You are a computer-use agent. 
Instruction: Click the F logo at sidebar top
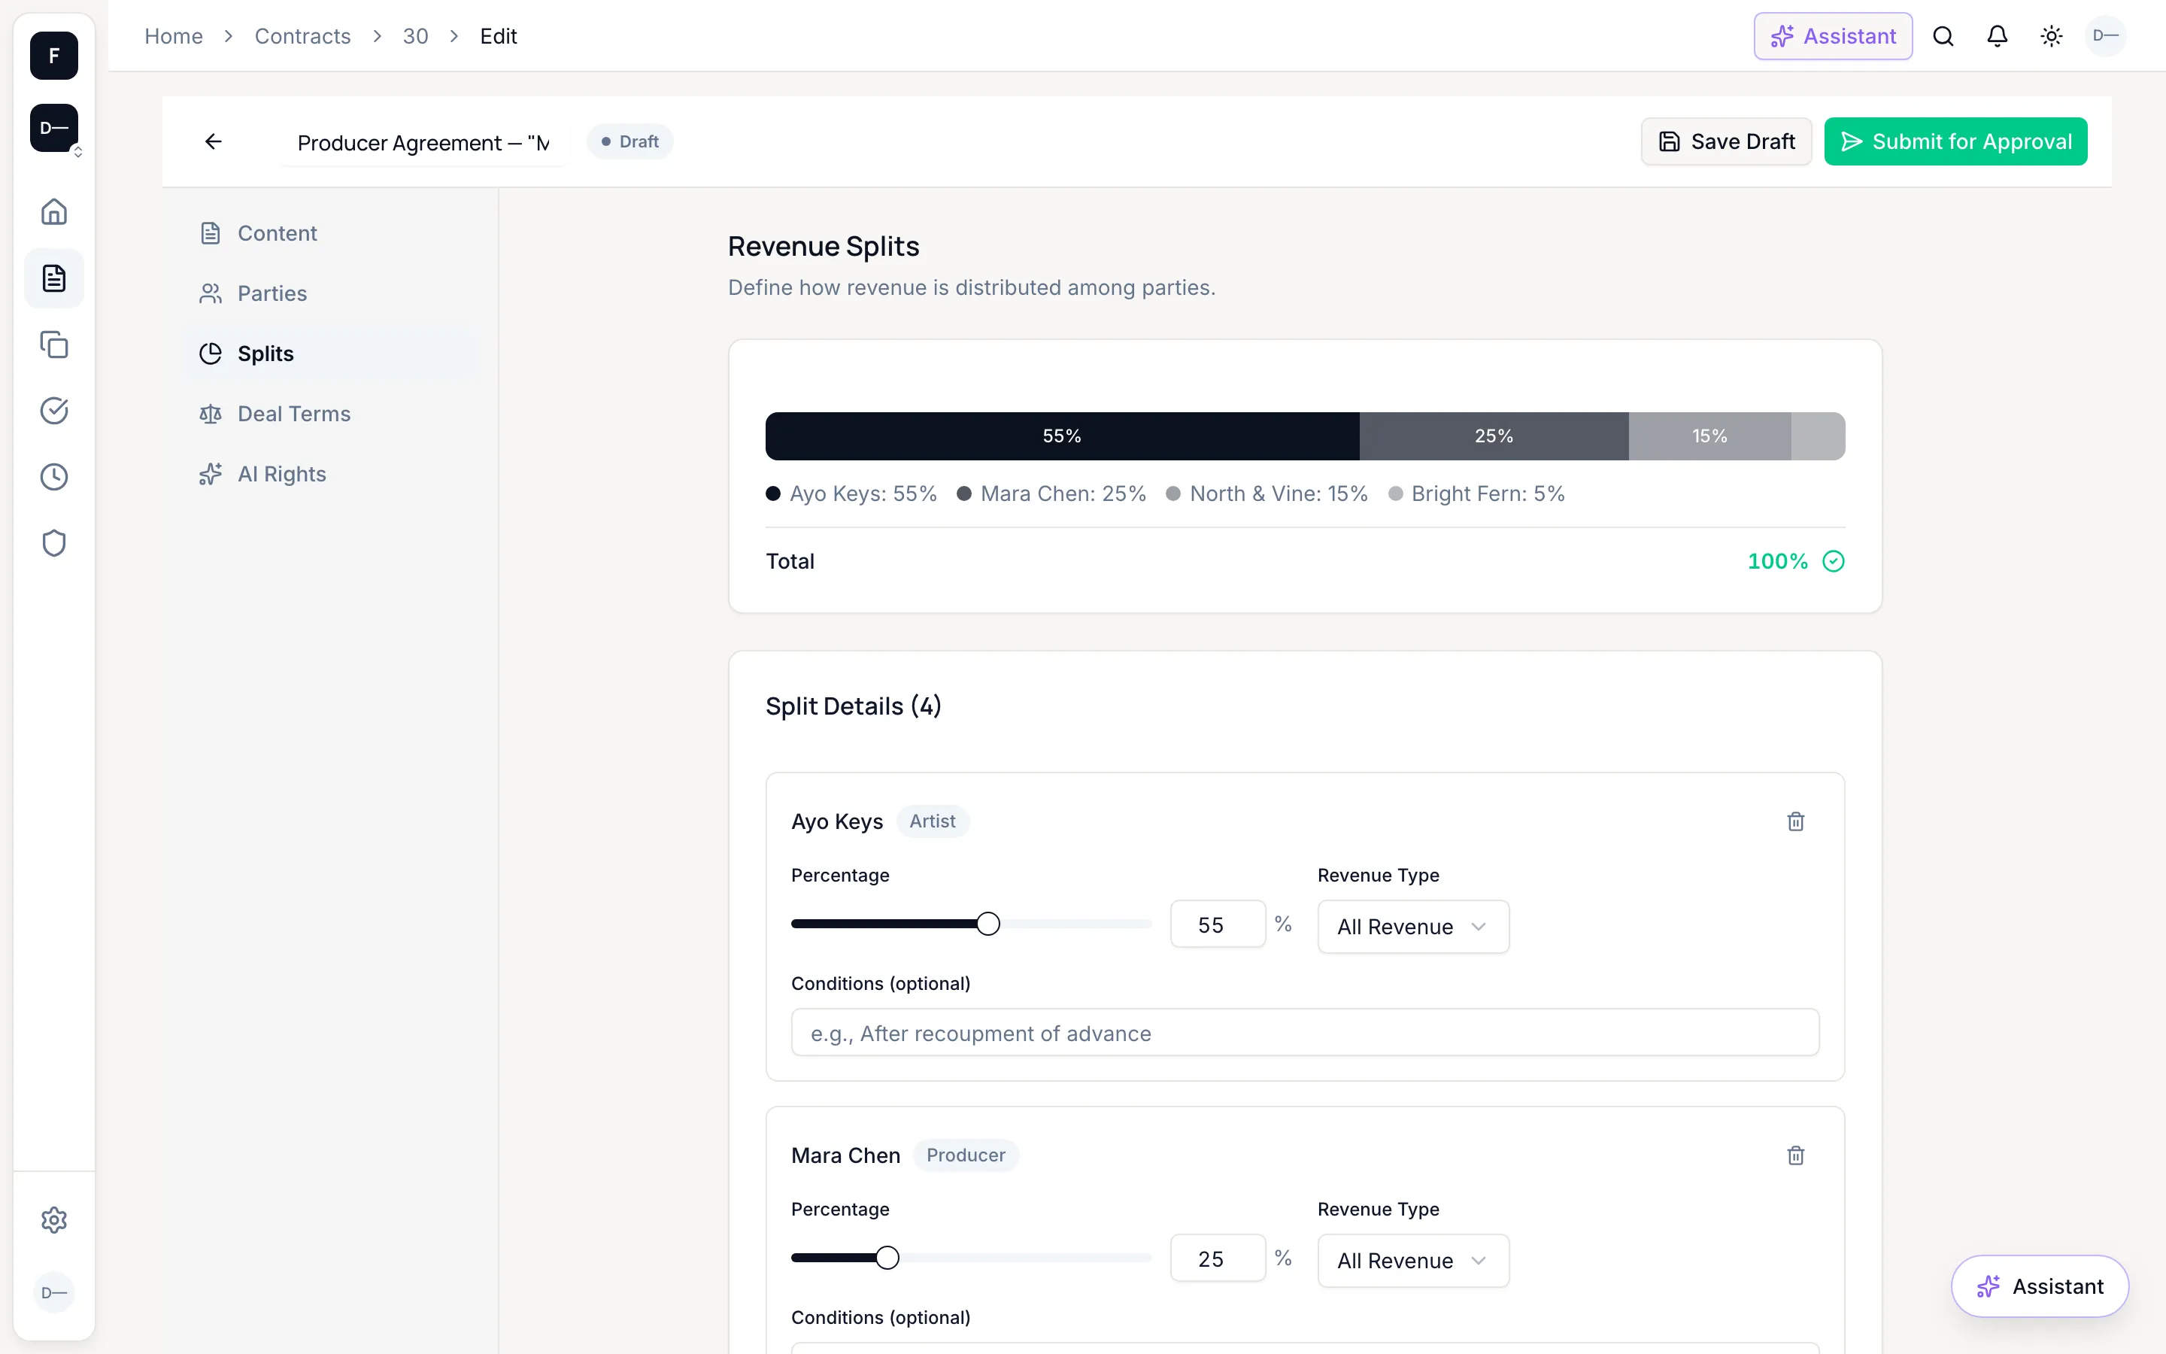point(53,56)
